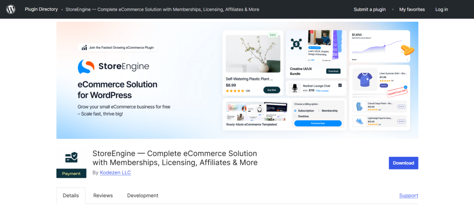The width and height of the screenshot is (474, 206).
Task: Toggle the Recliner Lounge Chair checkbox
Action: pyautogui.click(x=340, y=85)
